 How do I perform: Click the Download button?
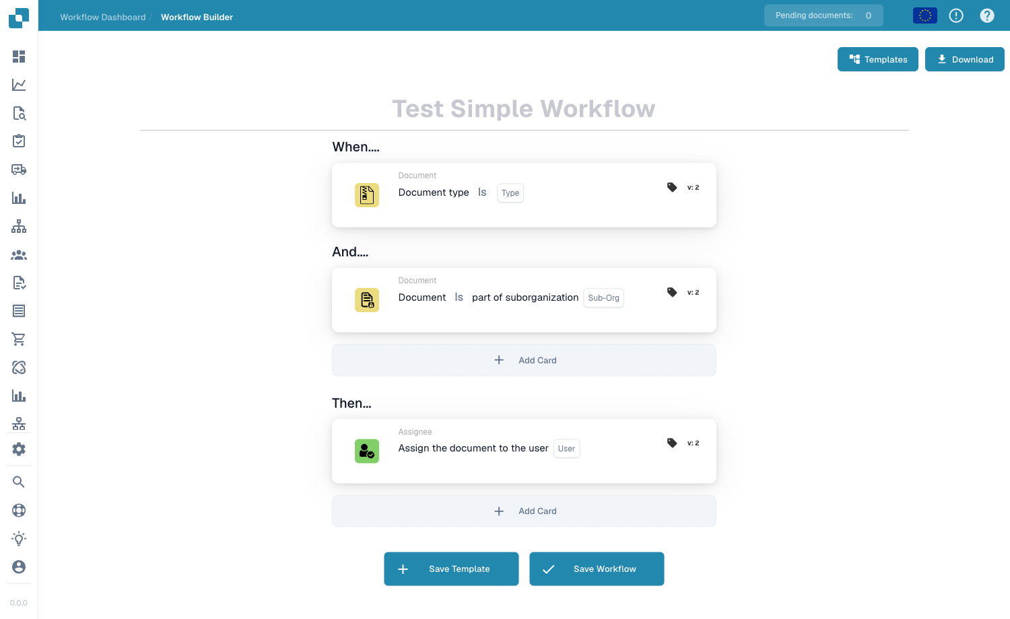[965, 59]
